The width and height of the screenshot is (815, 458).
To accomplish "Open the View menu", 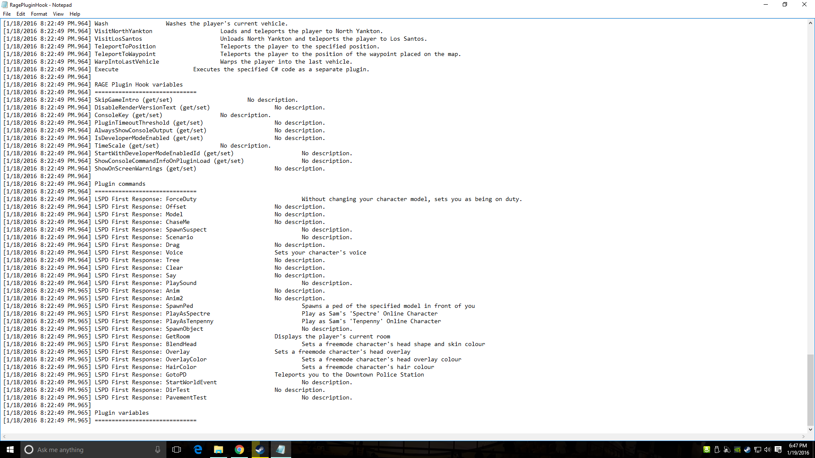I will click(58, 14).
